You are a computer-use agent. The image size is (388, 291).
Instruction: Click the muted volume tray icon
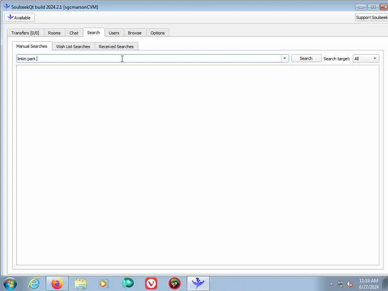pos(350,284)
